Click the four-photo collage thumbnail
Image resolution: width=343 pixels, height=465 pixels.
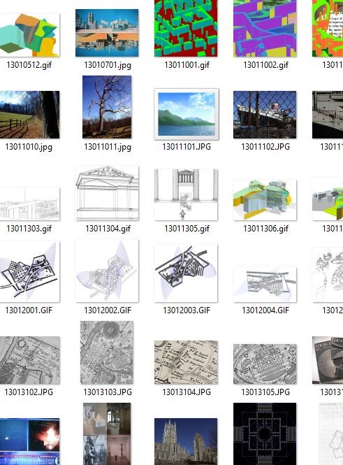click(x=107, y=434)
